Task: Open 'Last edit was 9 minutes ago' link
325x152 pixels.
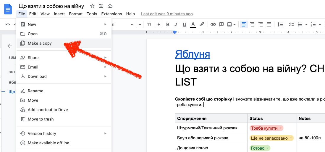Action: pos(167,14)
